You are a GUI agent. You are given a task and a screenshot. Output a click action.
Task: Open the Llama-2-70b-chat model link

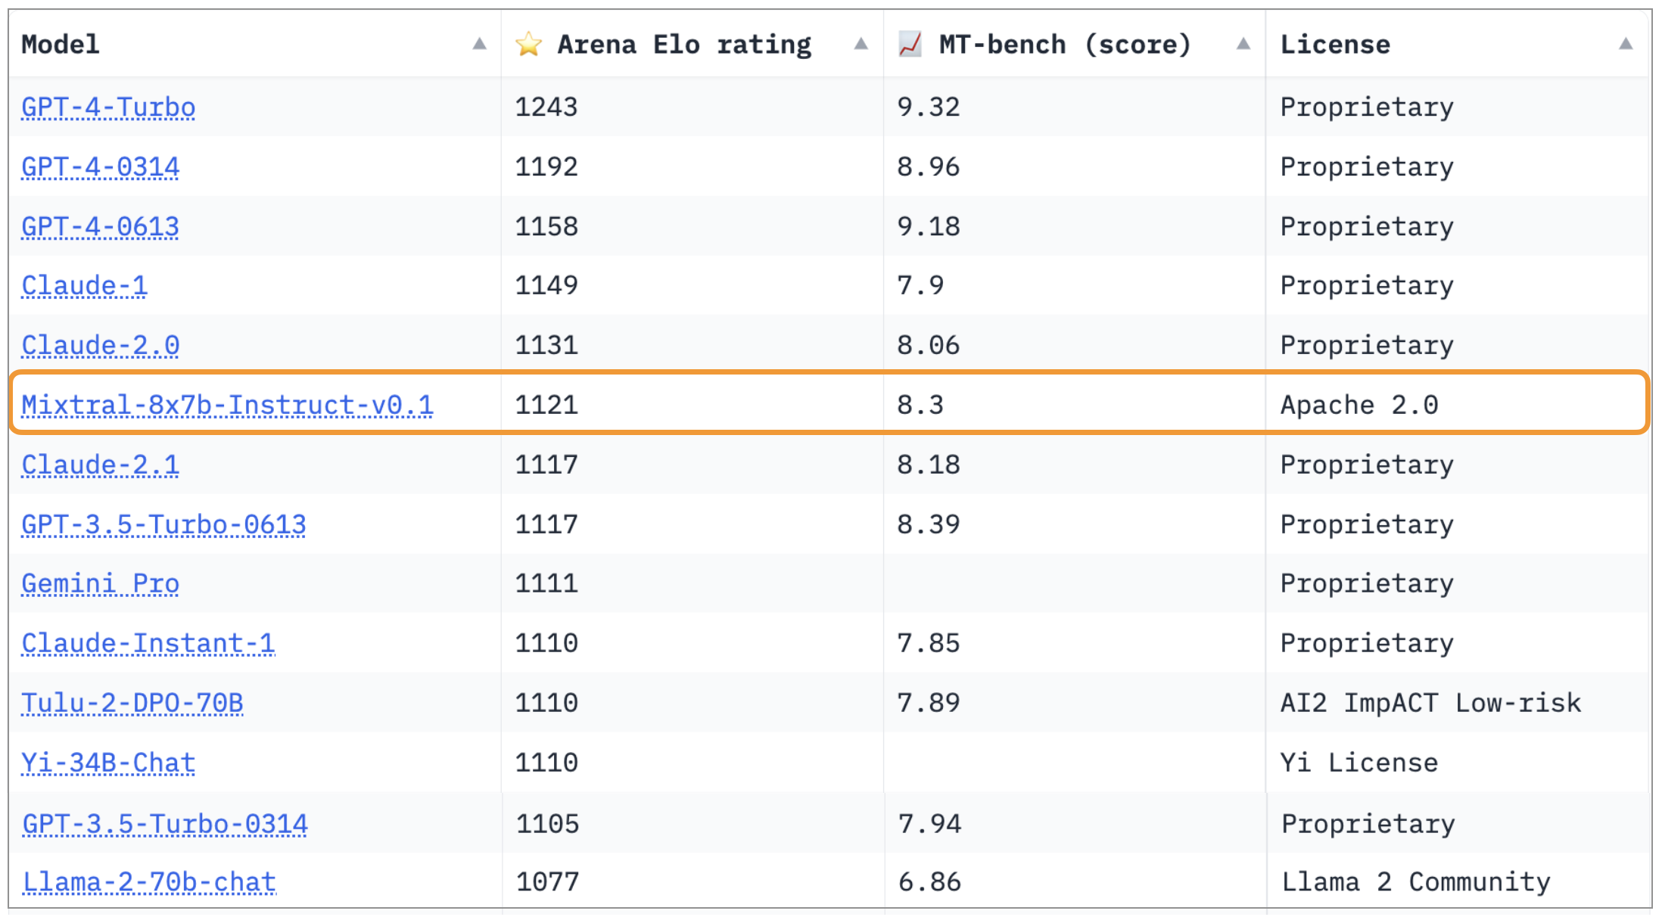point(148,881)
